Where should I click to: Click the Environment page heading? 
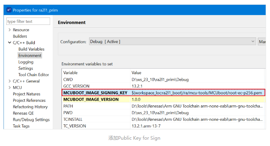72,22
